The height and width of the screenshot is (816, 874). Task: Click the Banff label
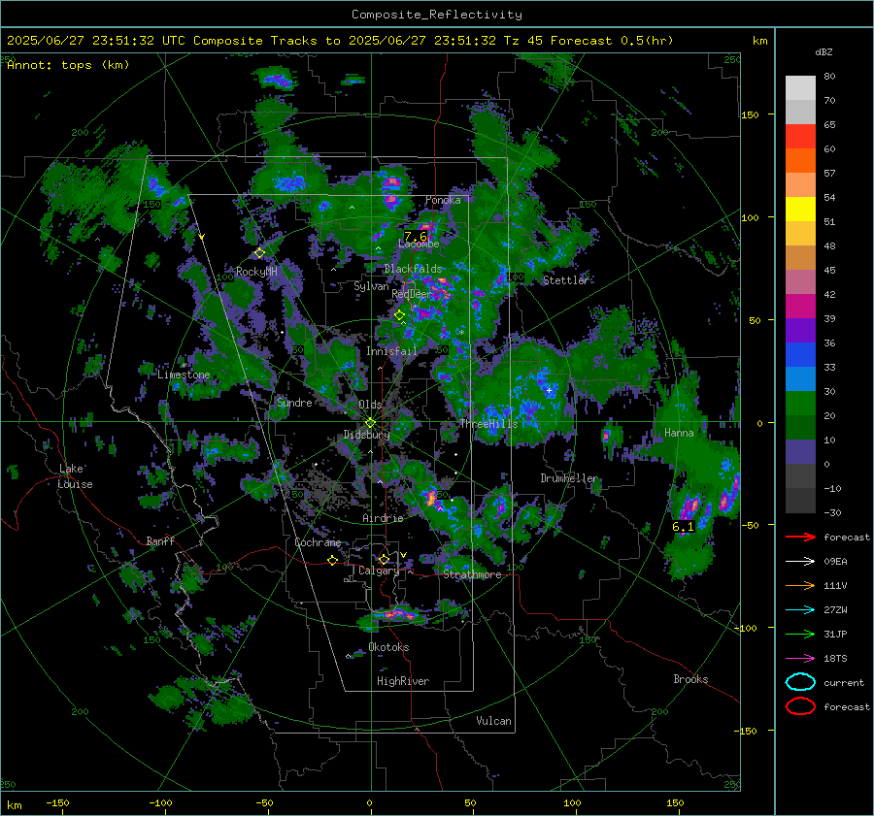(x=160, y=541)
